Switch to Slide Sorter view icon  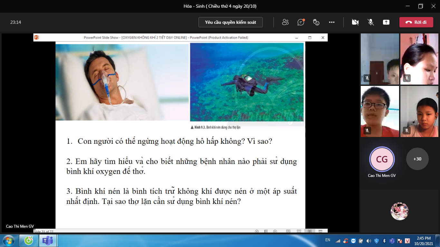click(299, 231)
